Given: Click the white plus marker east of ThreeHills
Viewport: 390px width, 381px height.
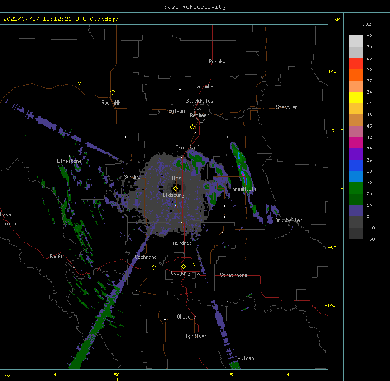Looking at the screenshot, I should point(277,170).
